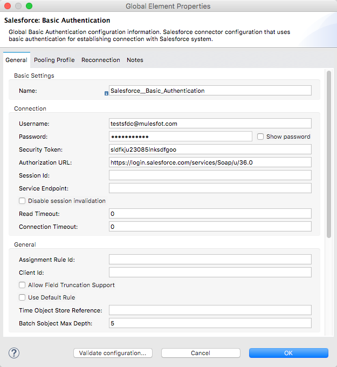Edit the Security Token field
Image resolution: width=337 pixels, height=367 pixels.
pos(210,149)
